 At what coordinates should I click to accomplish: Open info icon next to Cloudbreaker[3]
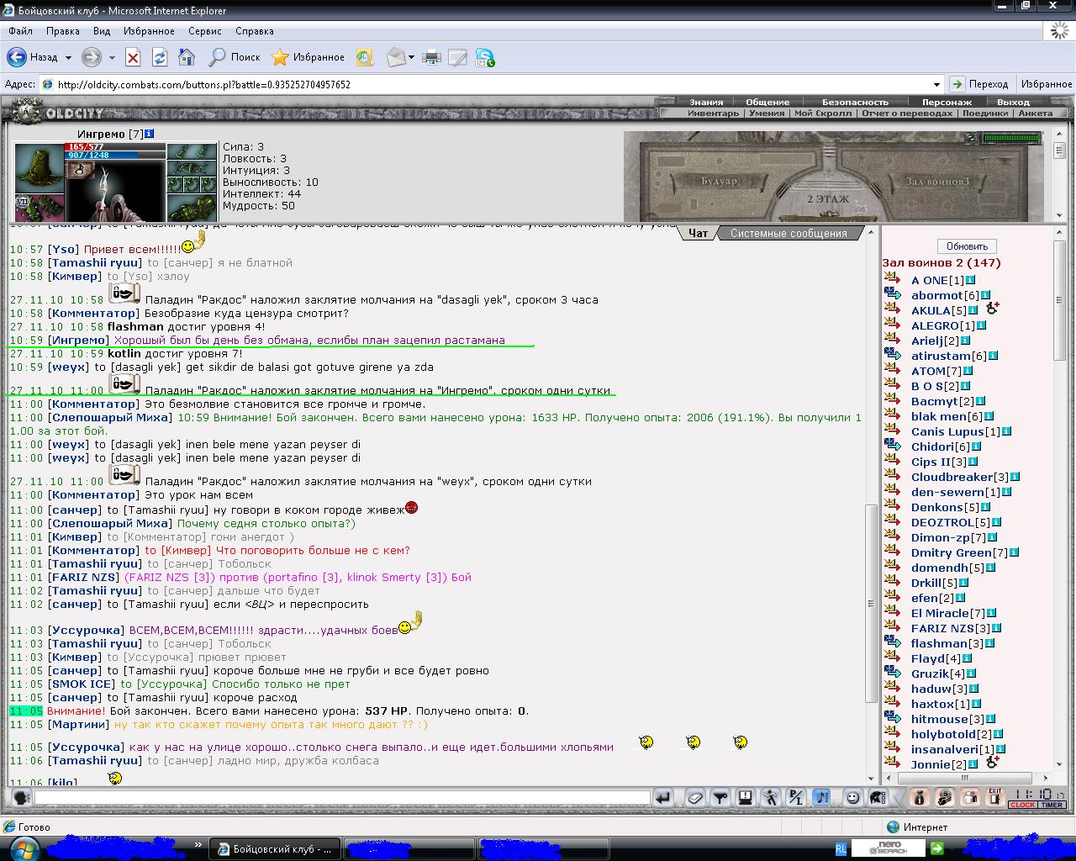(1015, 477)
